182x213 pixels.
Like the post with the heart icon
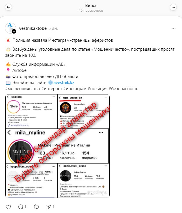tap(8, 207)
